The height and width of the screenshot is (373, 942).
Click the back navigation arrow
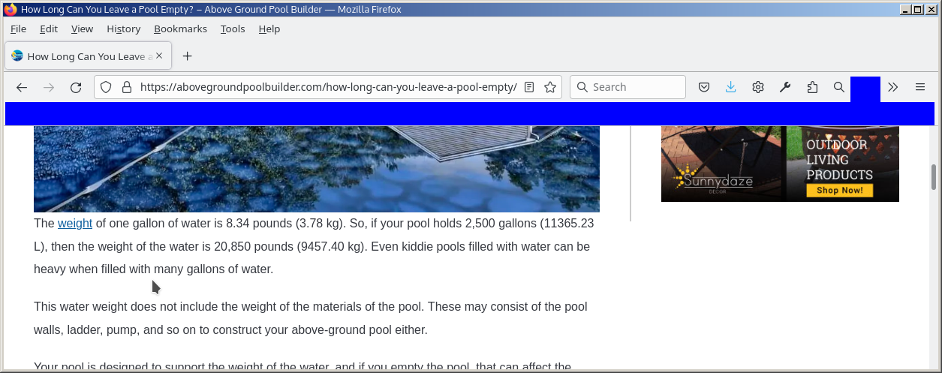pos(22,87)
